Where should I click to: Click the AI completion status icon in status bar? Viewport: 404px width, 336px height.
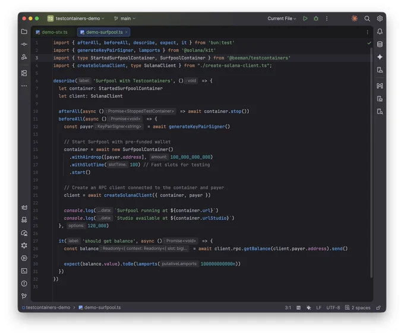(309, 307)
